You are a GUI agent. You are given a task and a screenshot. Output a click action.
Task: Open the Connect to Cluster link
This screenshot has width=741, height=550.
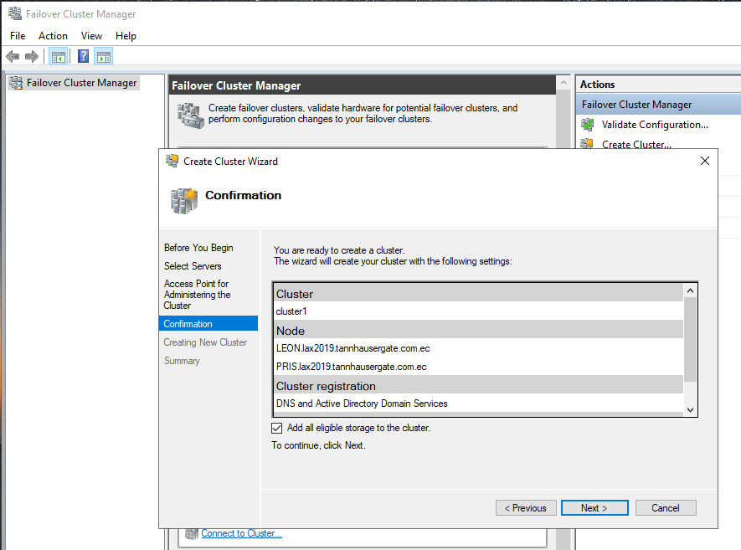(241, 533)
